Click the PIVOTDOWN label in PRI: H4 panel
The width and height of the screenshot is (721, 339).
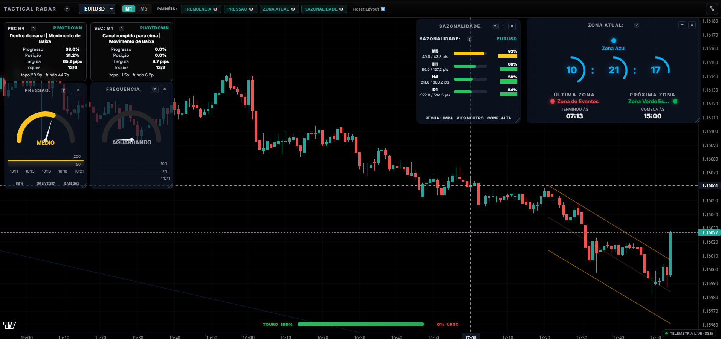coord(68,28)
